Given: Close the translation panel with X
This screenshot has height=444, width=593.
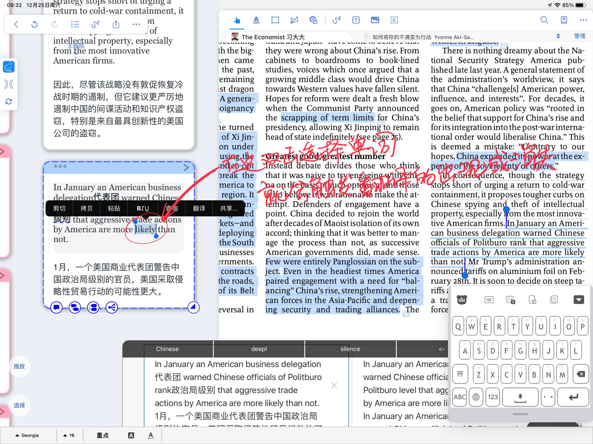Looking at the screenshot, I should [x=334, y=385].
